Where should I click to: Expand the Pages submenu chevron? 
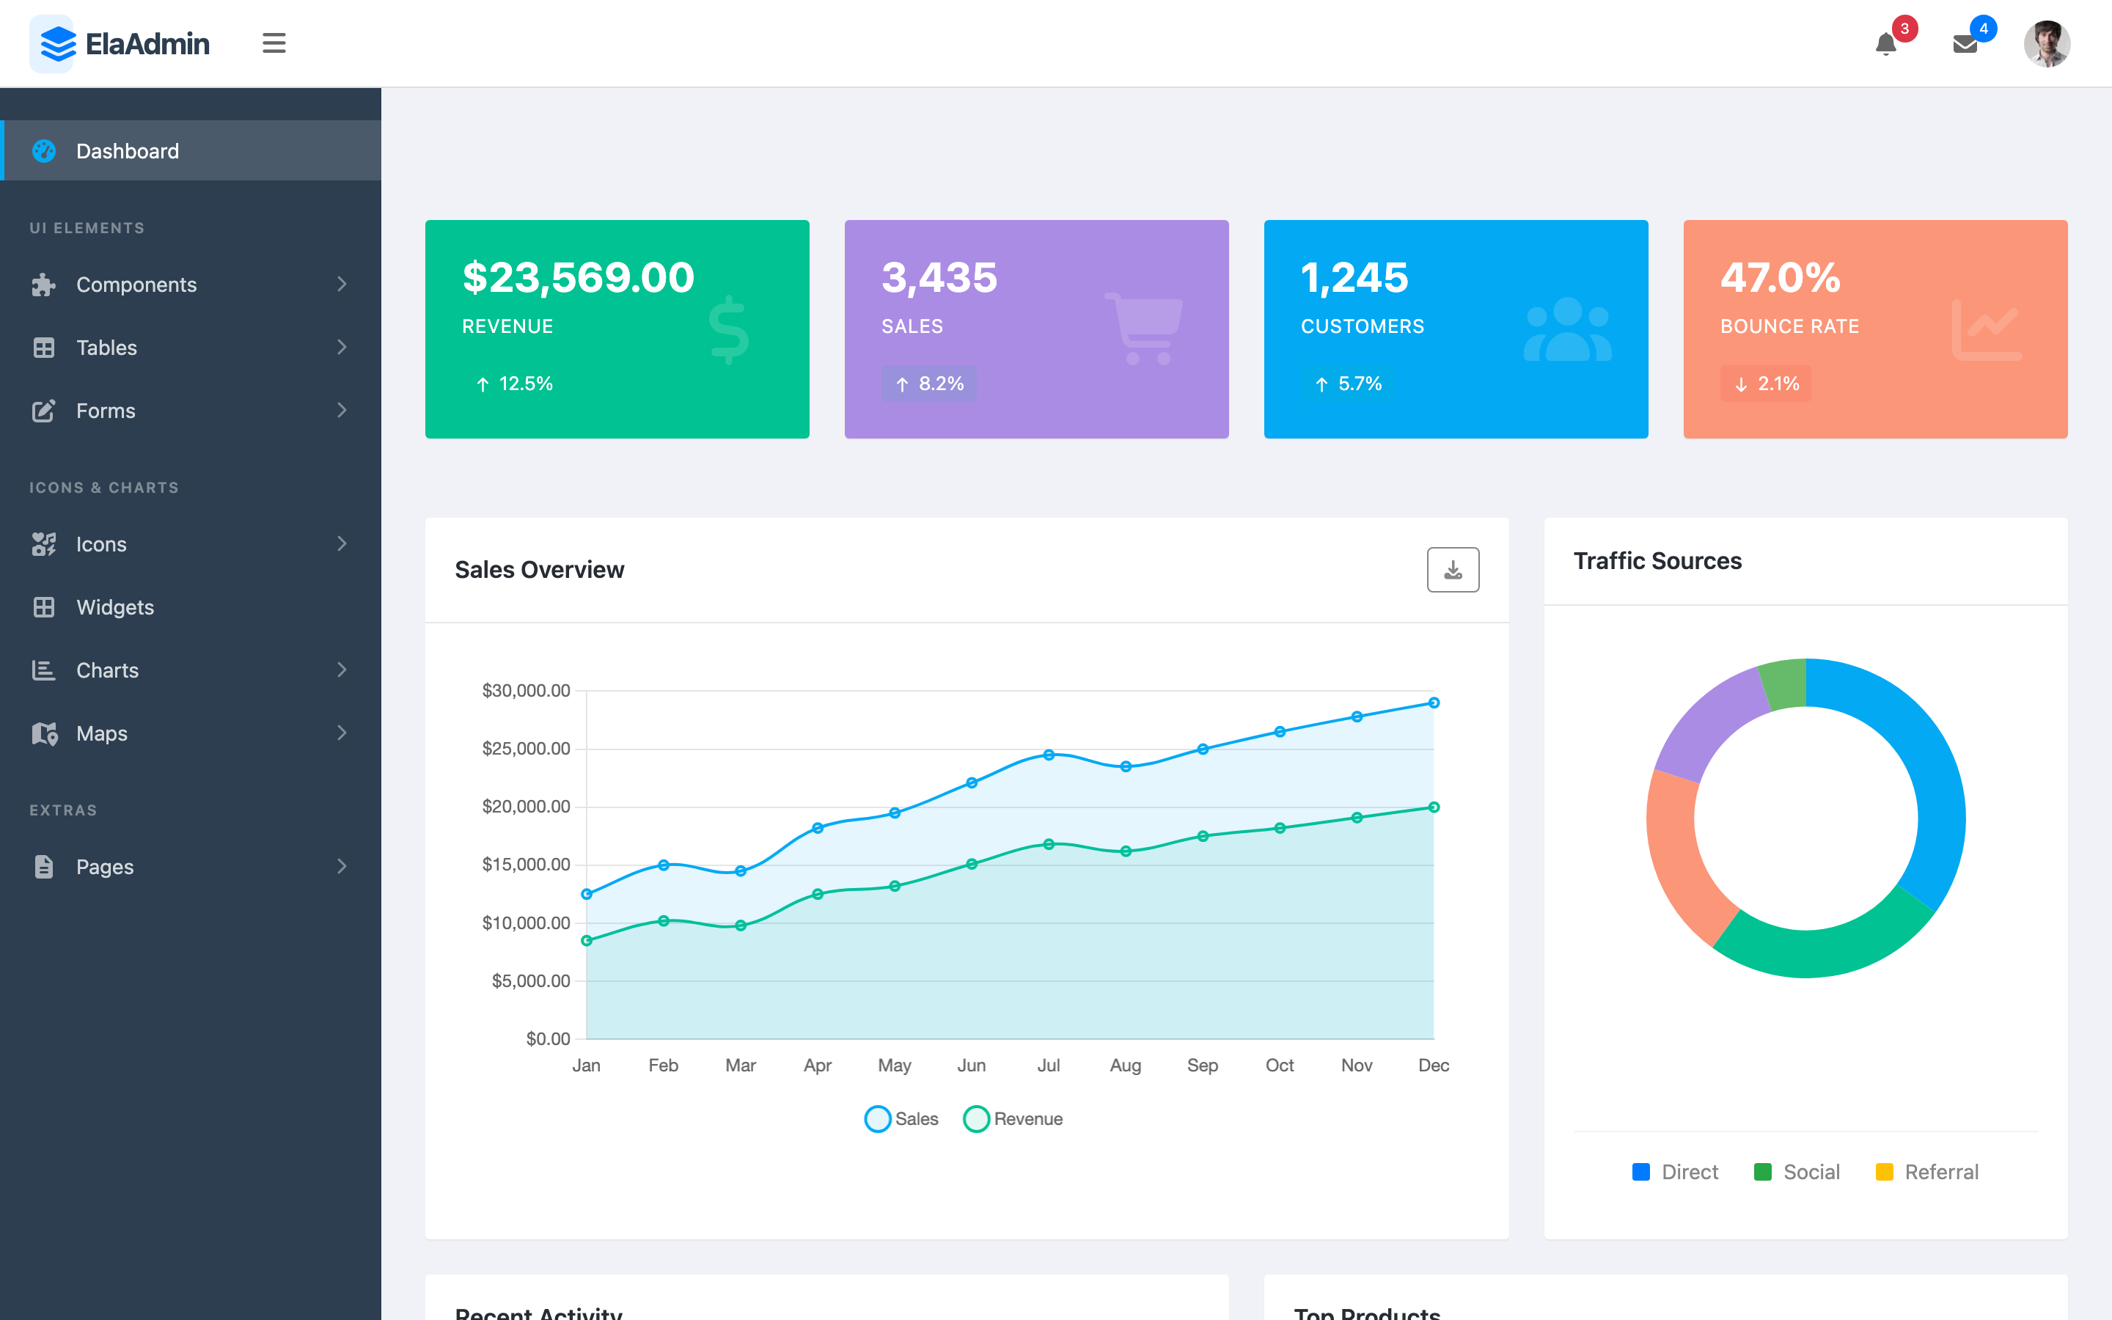pos(342,866)
